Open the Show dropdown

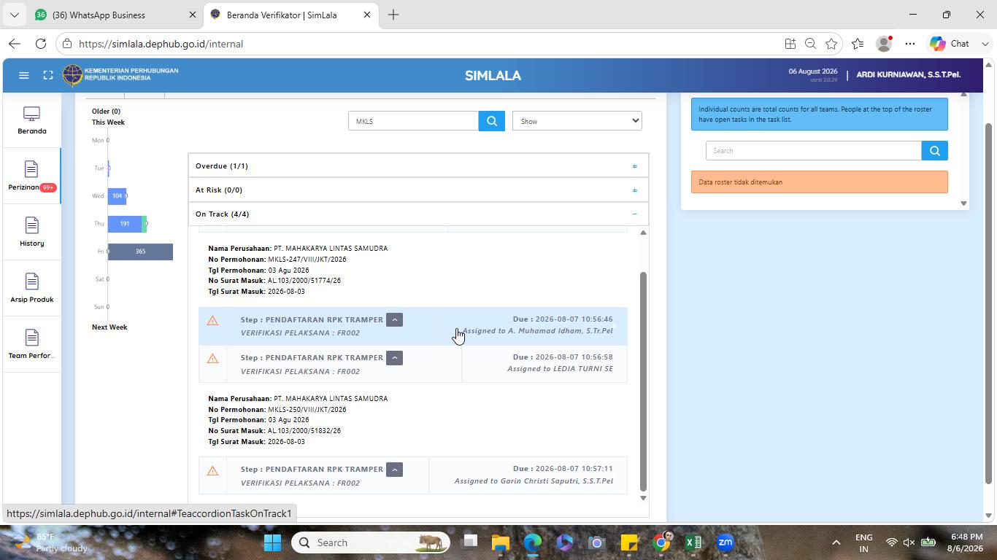[577, 121]
